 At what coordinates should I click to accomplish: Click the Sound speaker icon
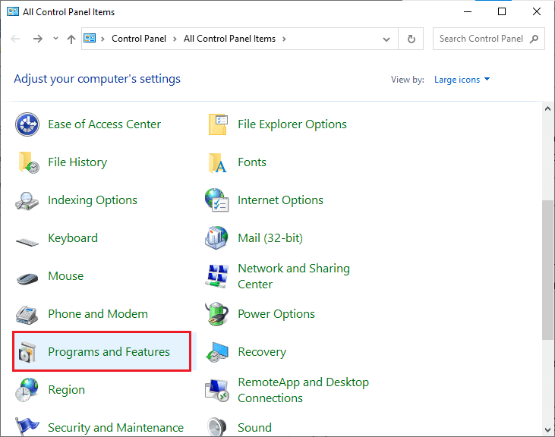[217, 428]
